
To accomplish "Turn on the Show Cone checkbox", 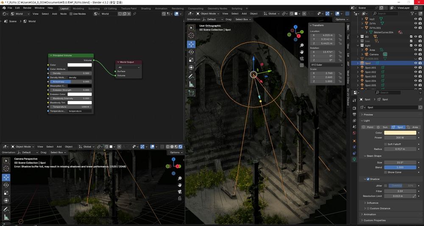I will point(385,172).
